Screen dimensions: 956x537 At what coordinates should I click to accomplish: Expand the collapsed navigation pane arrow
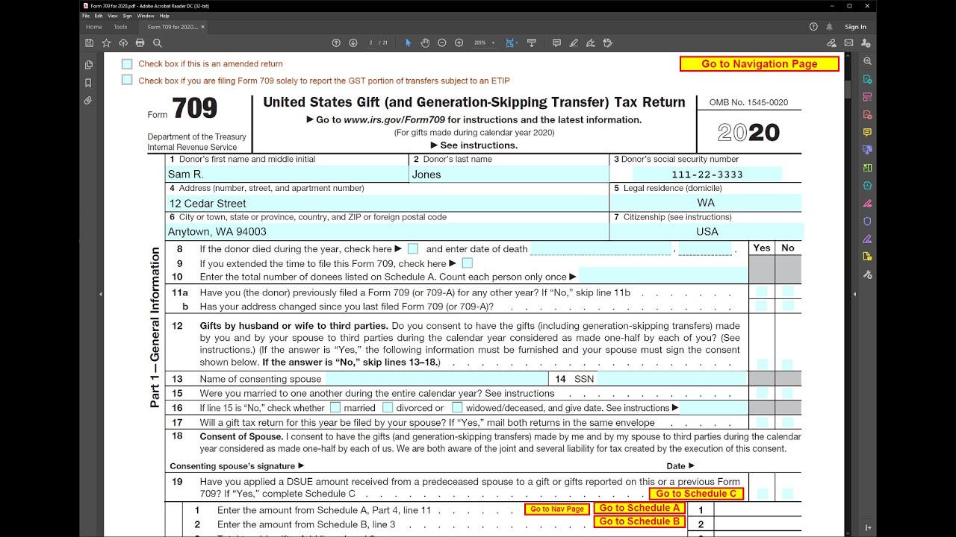(x=99, y=294)
